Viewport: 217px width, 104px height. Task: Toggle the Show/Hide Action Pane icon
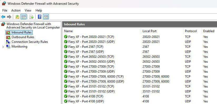coord(46,17)
